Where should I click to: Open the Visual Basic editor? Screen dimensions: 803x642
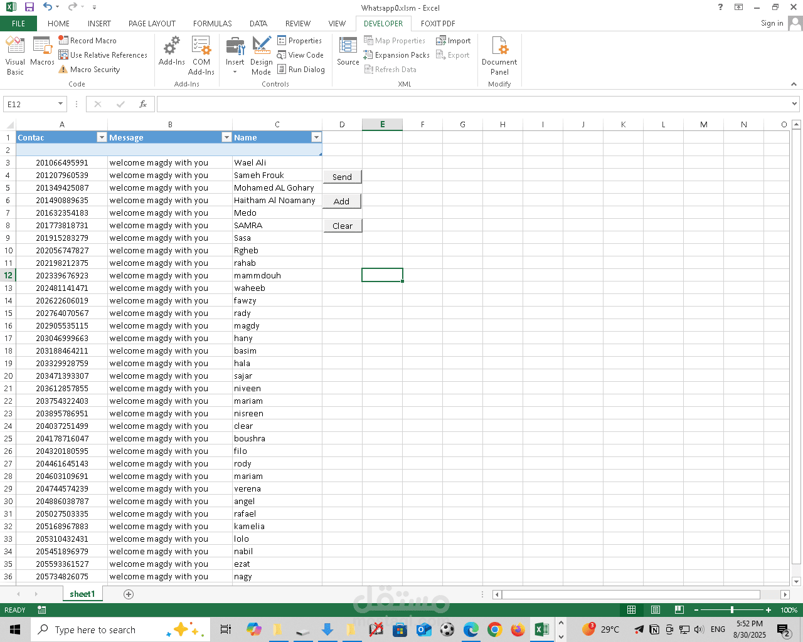pyautogui.click(x=15, y=55)
